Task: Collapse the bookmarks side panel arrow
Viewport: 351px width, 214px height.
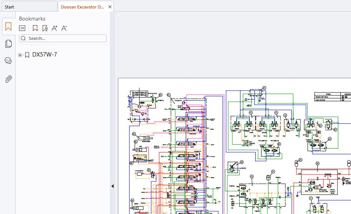Action: tap(112, 186)
